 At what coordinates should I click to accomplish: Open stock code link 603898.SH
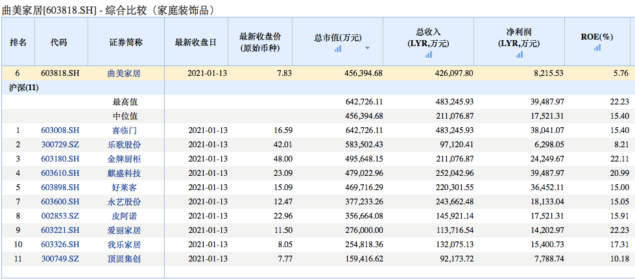[x=60, y=188]
